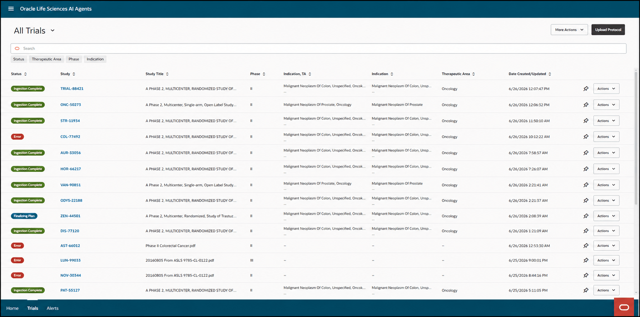Pin the AST-66012 study row
Image resolution: width=640 pixels, height=317 pixels.
pyautogui.click(x=586, y=246)
